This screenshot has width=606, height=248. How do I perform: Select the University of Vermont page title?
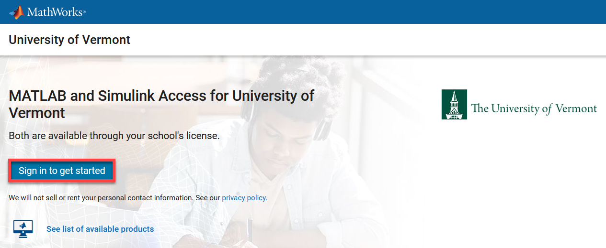(69, 40)
